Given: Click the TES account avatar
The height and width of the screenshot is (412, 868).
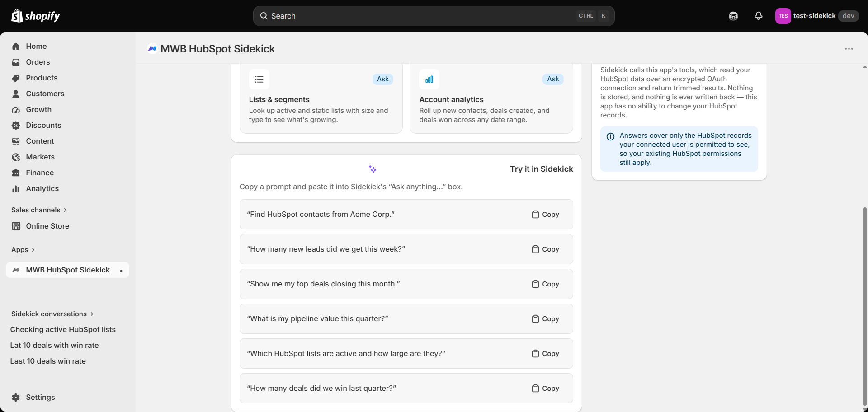Looking at the screenshot, I should tap(783, 16).
